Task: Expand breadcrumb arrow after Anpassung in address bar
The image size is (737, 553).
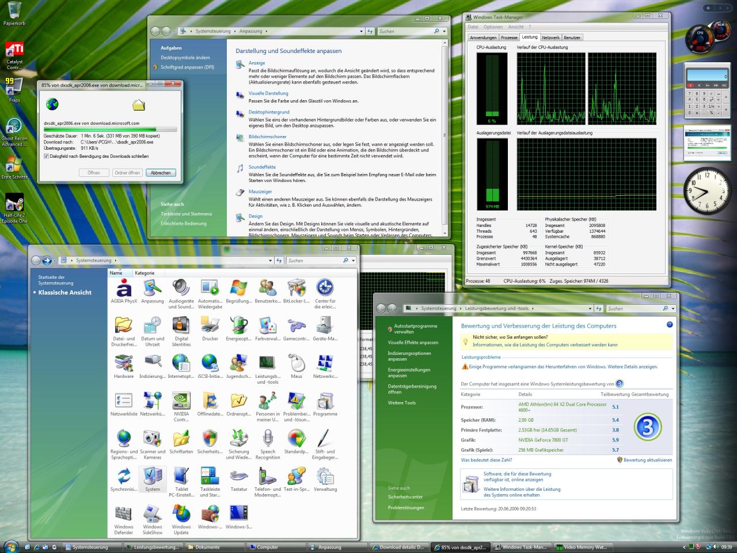Action: [x=267, y=31]
